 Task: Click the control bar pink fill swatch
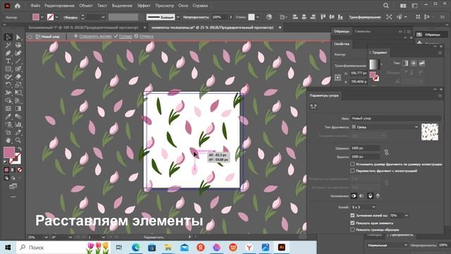(x=36, y=17)
